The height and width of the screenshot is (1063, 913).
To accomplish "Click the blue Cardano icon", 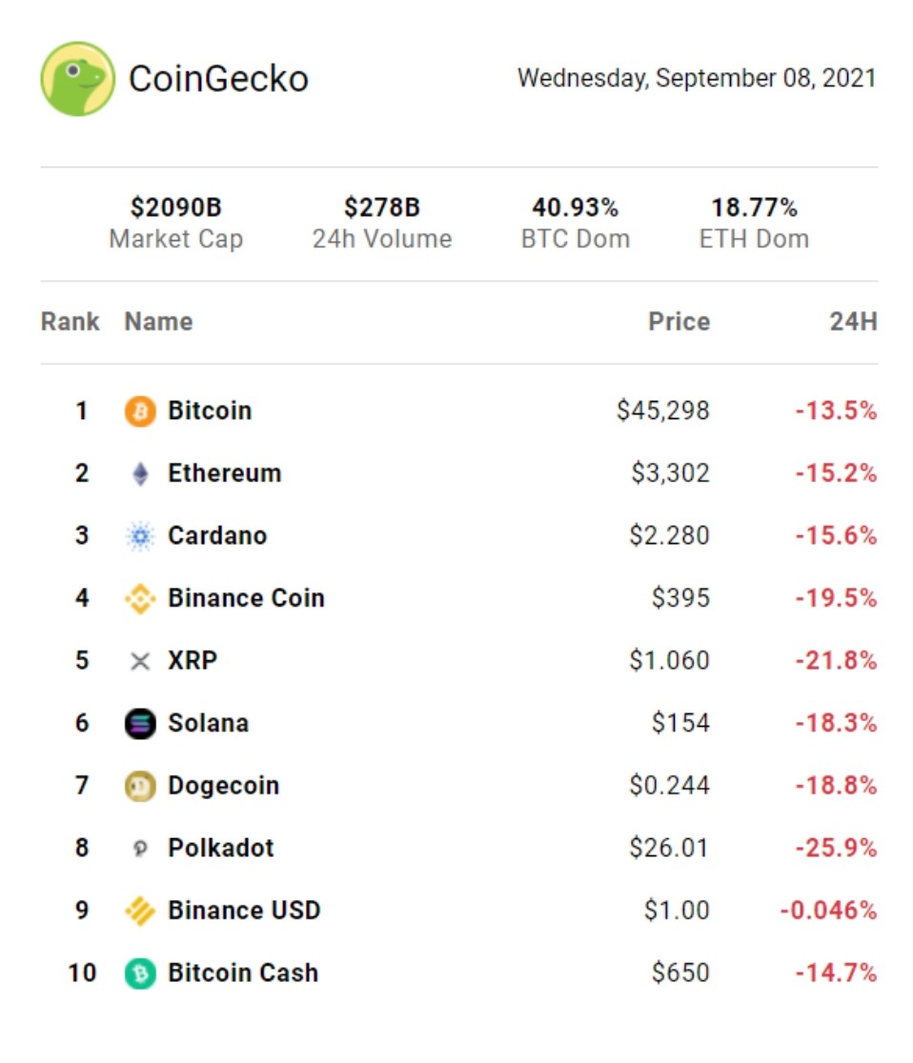I will [x=140, y=535].
